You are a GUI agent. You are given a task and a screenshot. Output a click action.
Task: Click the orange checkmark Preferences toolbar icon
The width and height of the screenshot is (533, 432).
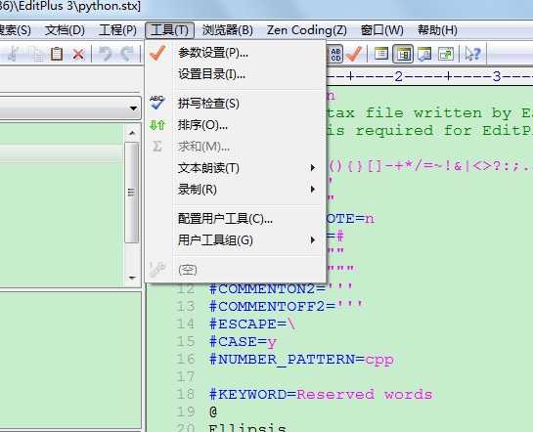355,54
